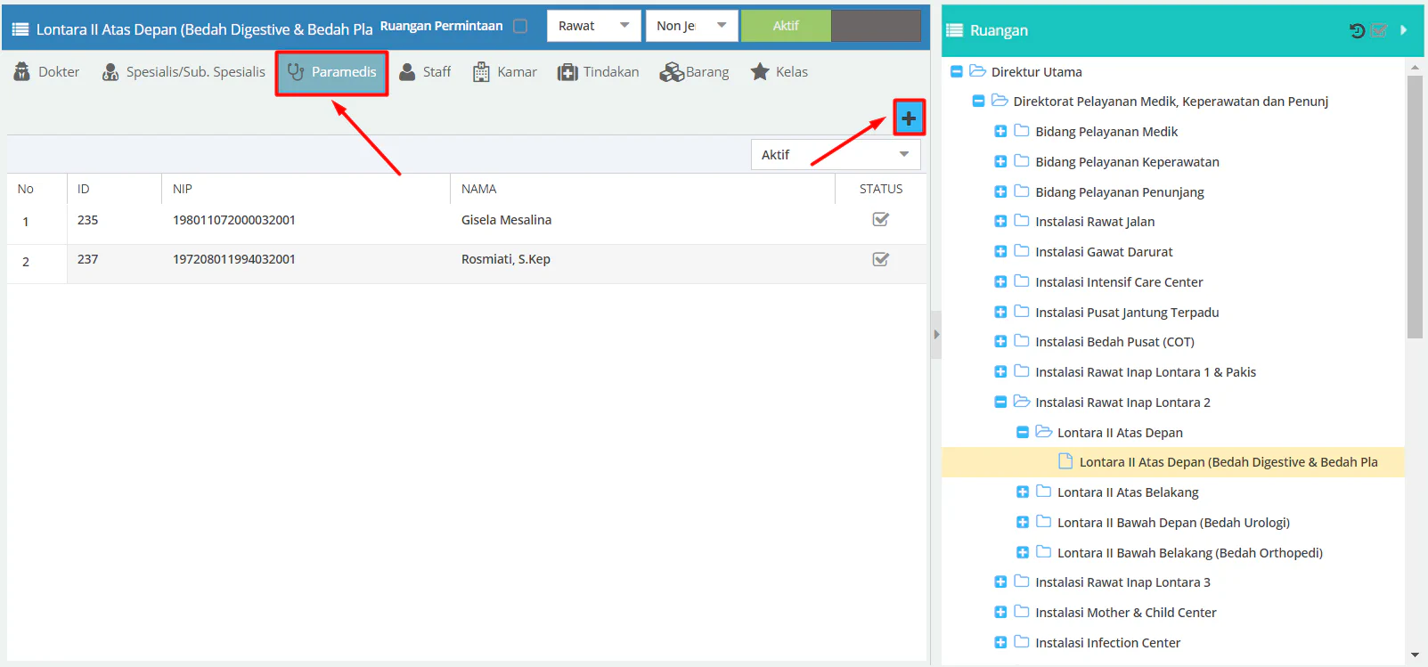Select Instalasi Pusat Jantung Terpadu in the tree
Viewport: 1428px width, 667px height.
(x=1127, y=313)
